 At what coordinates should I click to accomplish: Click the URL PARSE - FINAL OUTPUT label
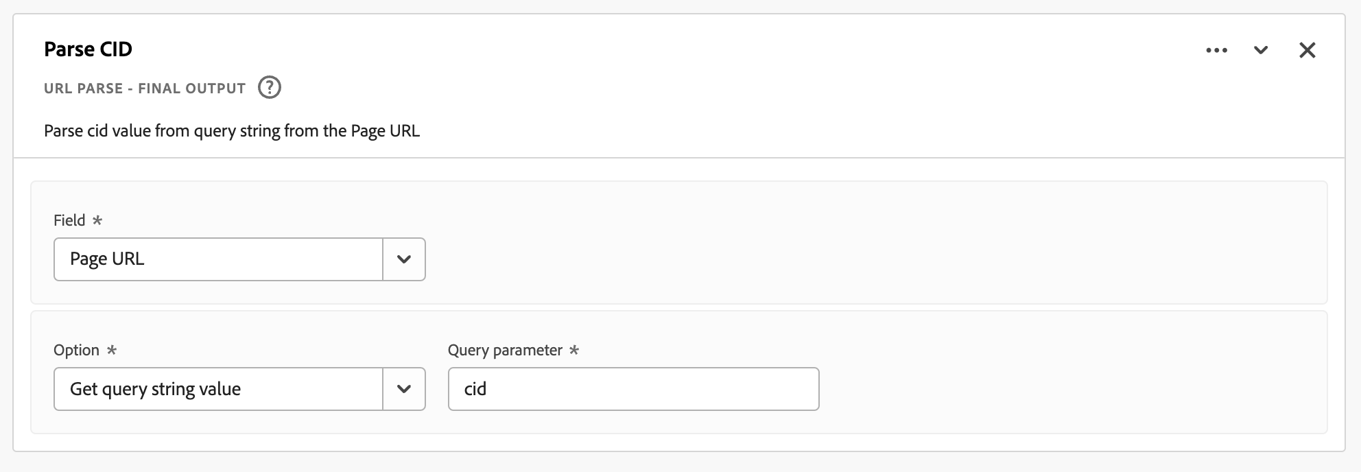point(145,88)
